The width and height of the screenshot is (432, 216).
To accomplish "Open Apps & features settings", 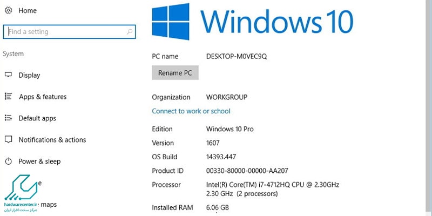I will (43, 97).
